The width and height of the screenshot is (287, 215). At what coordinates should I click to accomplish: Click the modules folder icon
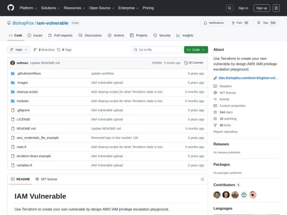coord(12,101)
